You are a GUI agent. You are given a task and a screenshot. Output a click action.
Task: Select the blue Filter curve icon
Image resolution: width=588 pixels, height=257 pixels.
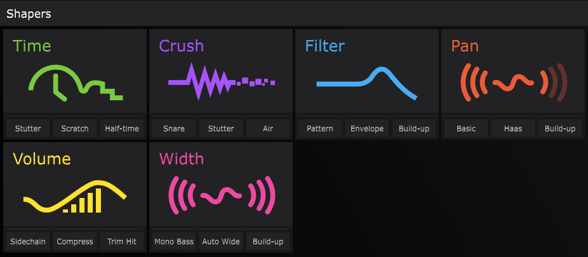[367, 83]
